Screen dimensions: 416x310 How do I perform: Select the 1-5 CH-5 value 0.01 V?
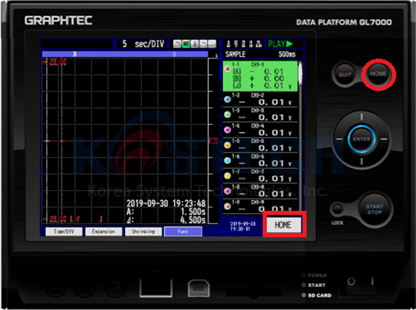coord(275,148)
